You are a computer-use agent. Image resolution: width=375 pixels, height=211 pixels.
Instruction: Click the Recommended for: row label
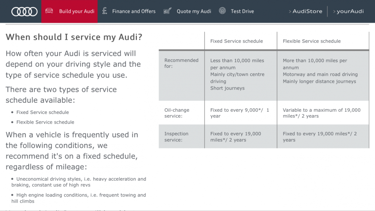(181, 63)
